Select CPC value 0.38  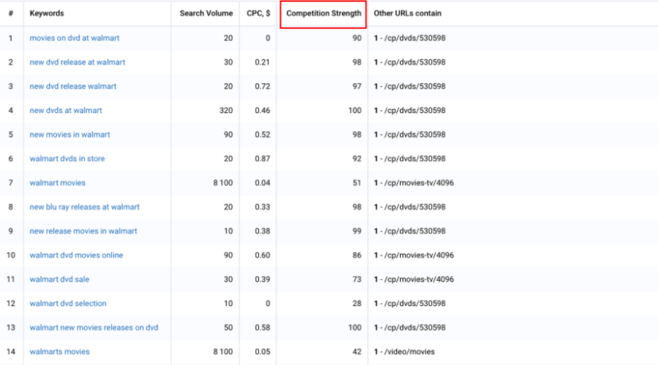262,231
